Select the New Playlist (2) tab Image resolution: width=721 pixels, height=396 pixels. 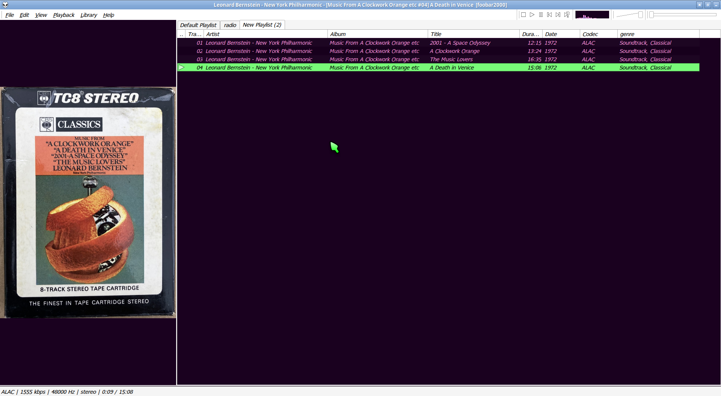[262, 25]
